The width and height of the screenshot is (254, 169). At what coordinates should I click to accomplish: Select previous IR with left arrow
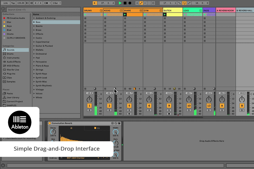click(103, 158)
